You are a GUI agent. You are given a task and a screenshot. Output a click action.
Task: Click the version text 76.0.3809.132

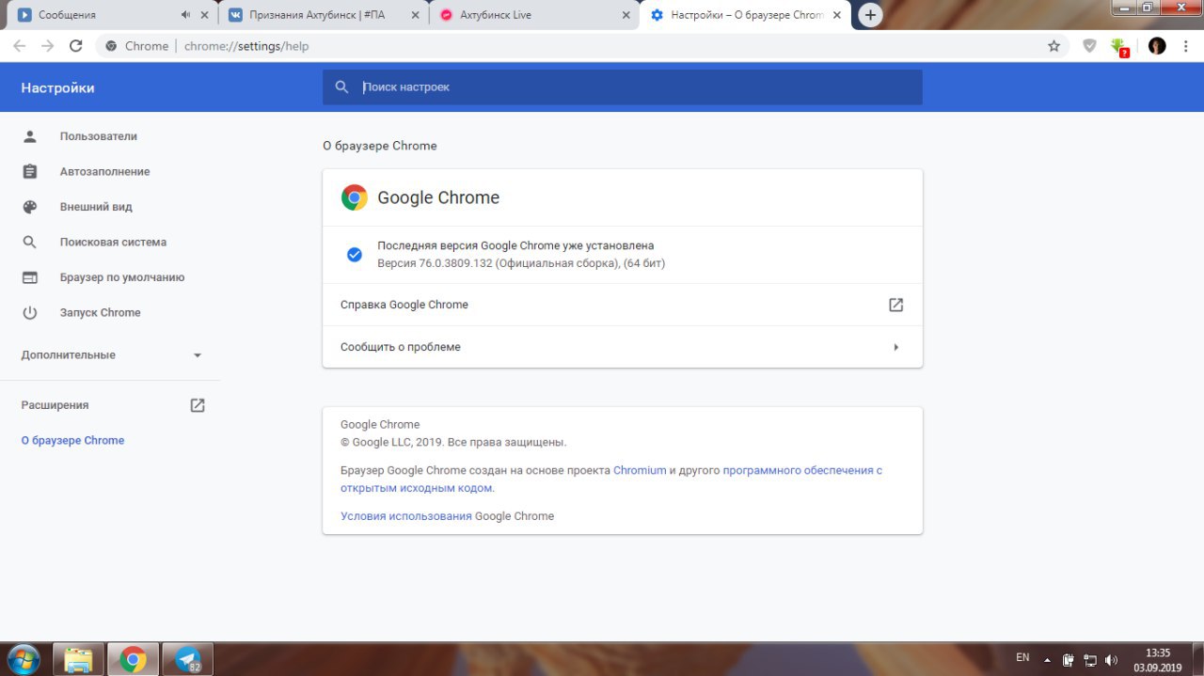pos(521,263)
